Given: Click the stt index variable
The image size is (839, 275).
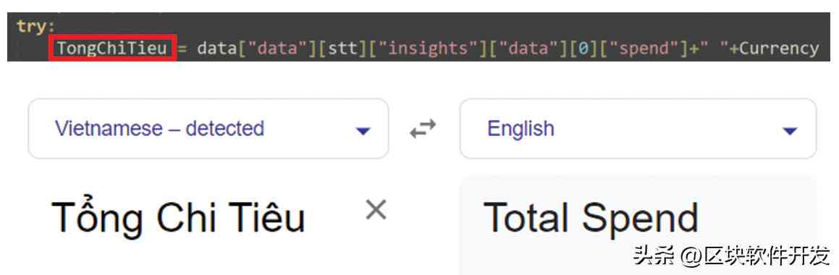Looking at the screenshot, I should pos(343,48).
